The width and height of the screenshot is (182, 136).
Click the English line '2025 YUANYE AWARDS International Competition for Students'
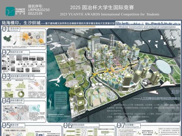110,14
